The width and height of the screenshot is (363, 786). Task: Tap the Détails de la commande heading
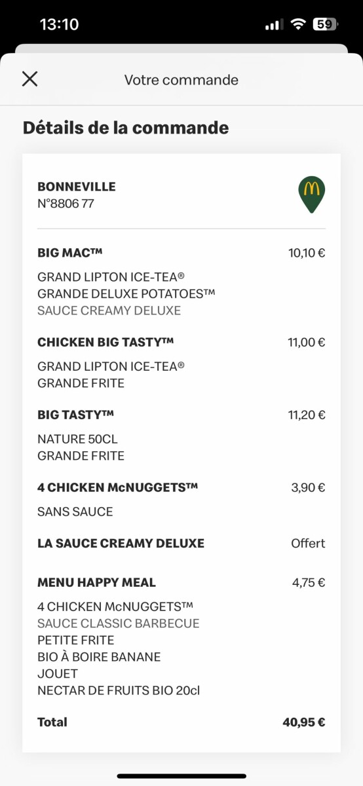click(x=126, y=127)
